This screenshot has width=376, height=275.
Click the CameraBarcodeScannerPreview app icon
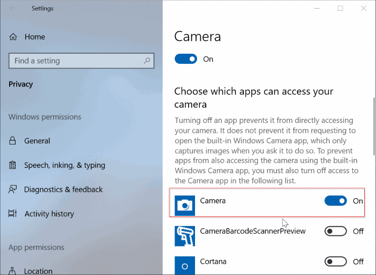click(x=185, y=236)
